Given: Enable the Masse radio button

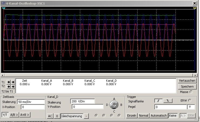Looking at the screenshot, I should 191,92.
